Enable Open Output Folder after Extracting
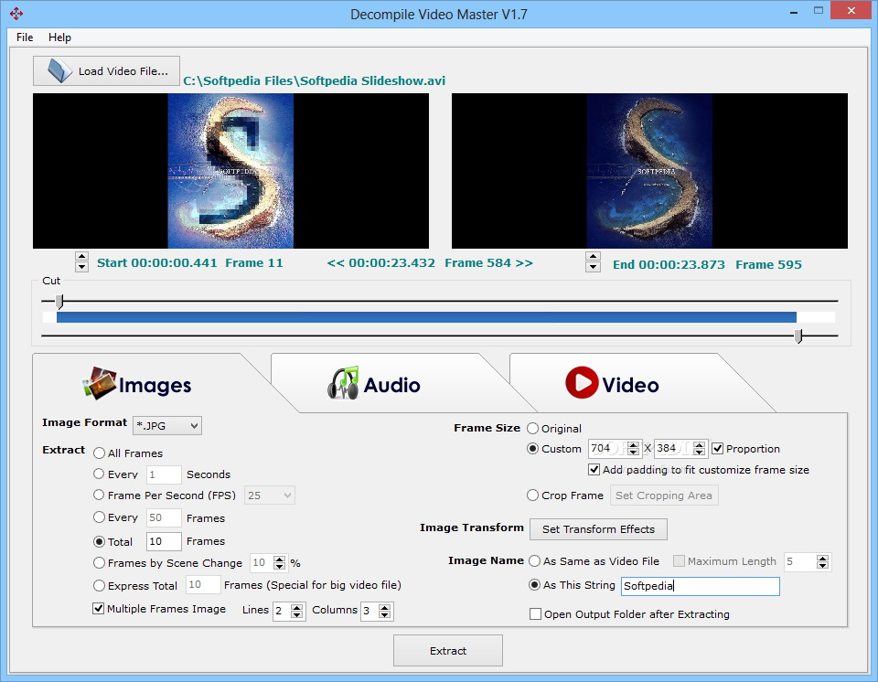878x682 pixels. [x=536, y=614]
